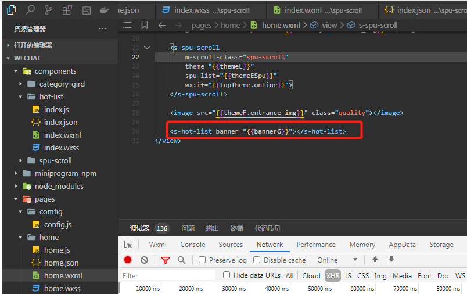This screenshot has width=467, height=294.
Task: Open the source control panel
Action: point(49,10)
